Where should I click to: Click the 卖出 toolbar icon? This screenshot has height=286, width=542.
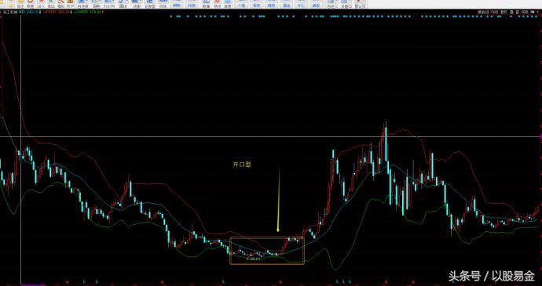point(51,4)
